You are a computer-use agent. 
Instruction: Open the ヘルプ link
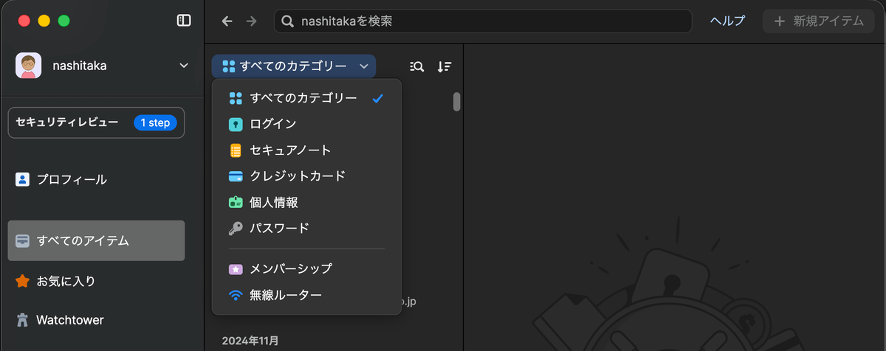(x=727, y=21)
